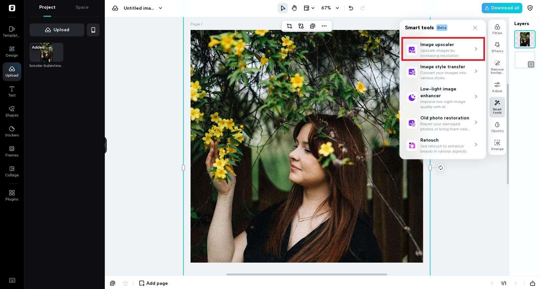Click the upload from phone icon
The image size is (540, 289).
tap(93, 30)
